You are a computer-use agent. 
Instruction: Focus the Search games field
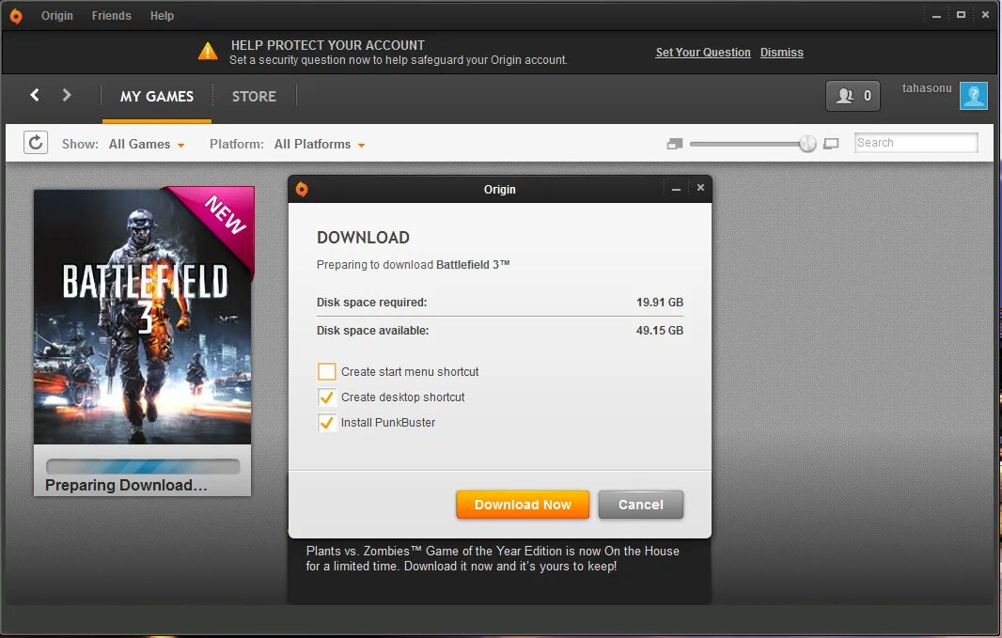click(916, 143)
